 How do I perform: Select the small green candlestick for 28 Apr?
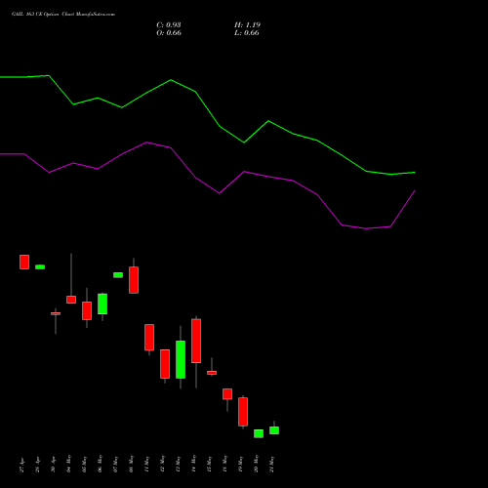tap(40, 267)
